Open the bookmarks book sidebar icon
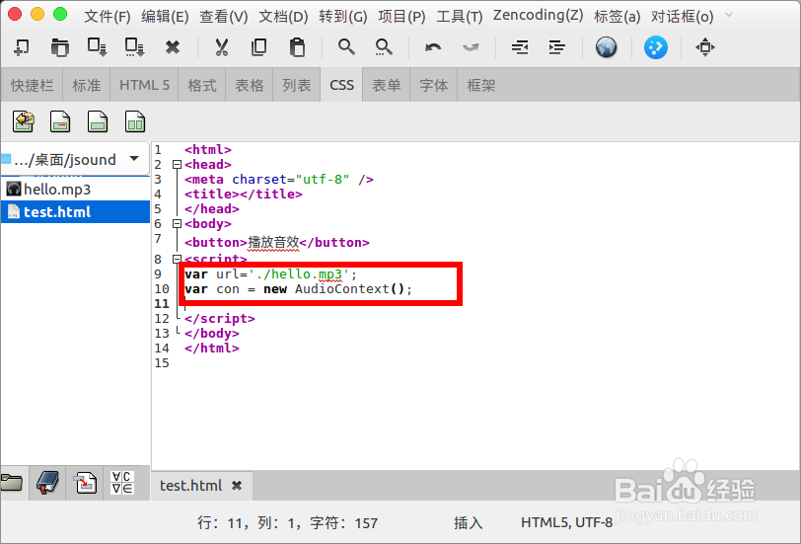Viewport: 801px width, 544px height. point(47,482)
